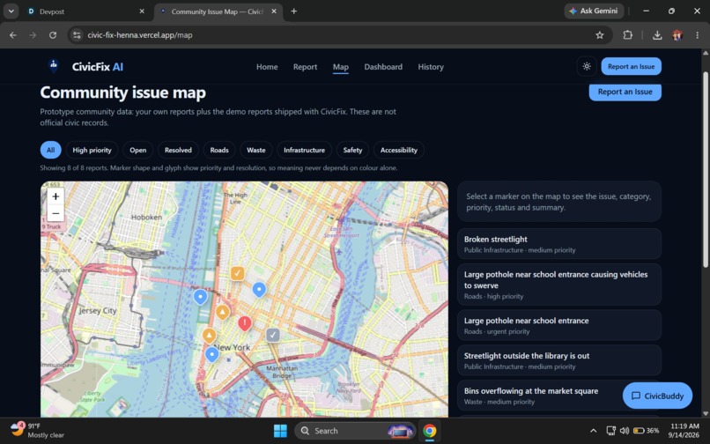Click the CivicFix AI logo icon

(x=54, y=66)
